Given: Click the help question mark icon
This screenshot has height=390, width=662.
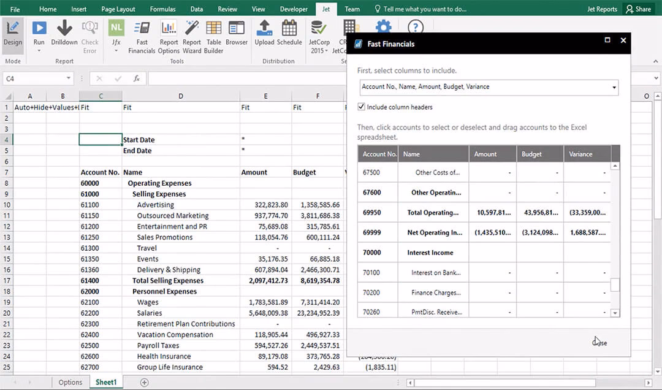Looking at the screenshot, I should [416, 27].
